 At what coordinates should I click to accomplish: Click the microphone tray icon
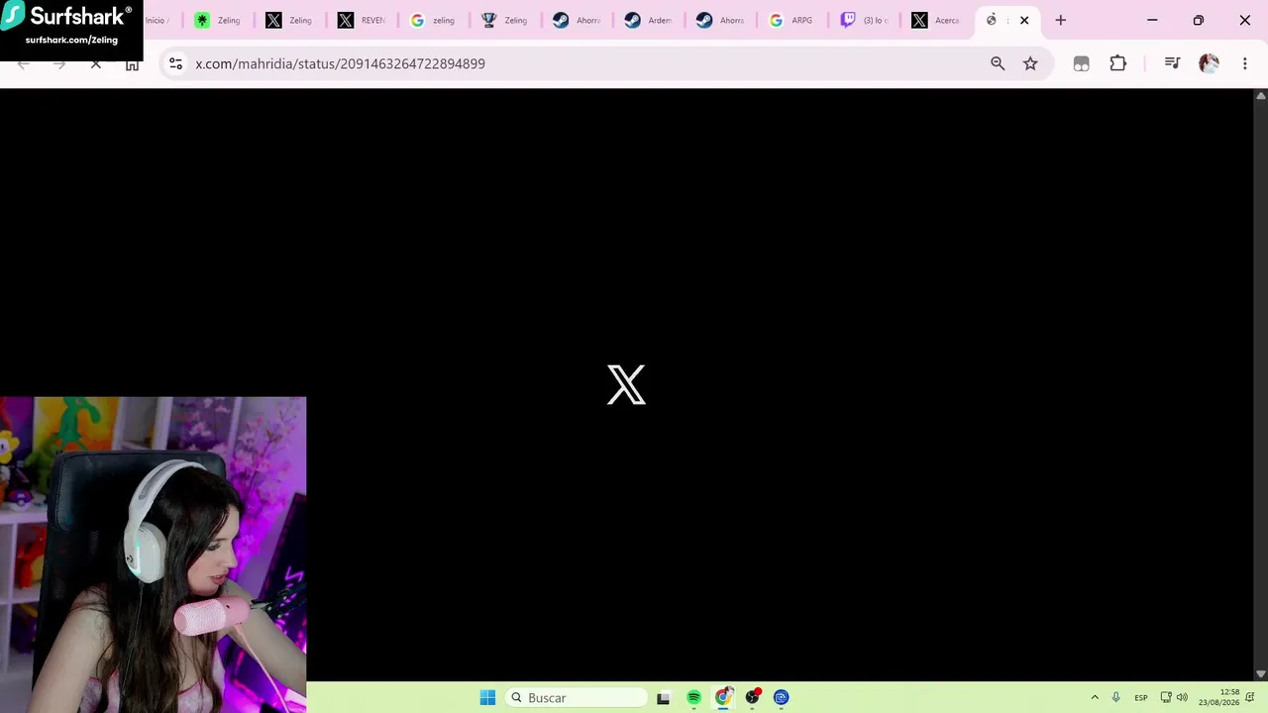click(1116, 697)
